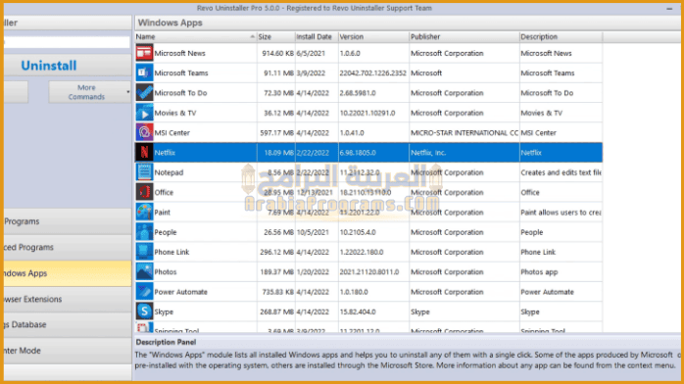
Task: Open the Browser Extensions sidebar section
Action: click(67, 299)
